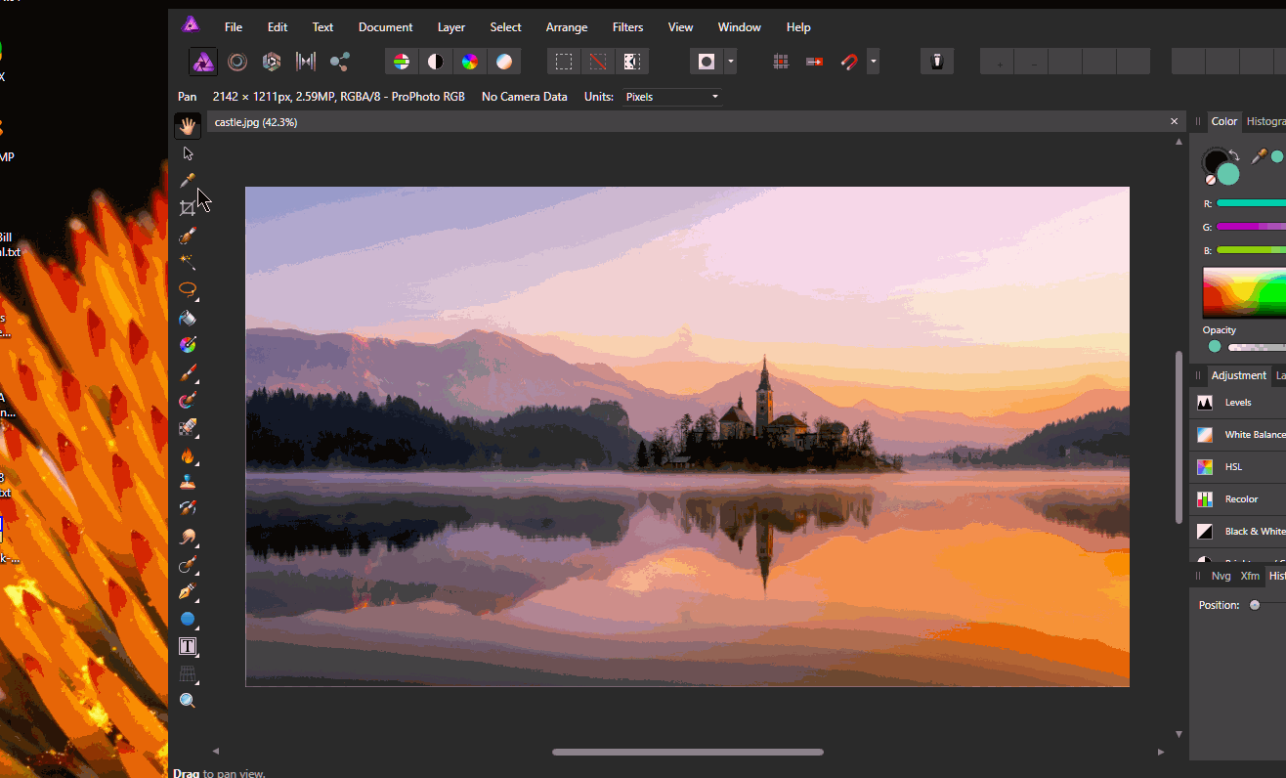The height and width of the screenshot is (778, 1286).
Task: Apply the Auto Contrast adjustment
Action: (x=436, y=61)
